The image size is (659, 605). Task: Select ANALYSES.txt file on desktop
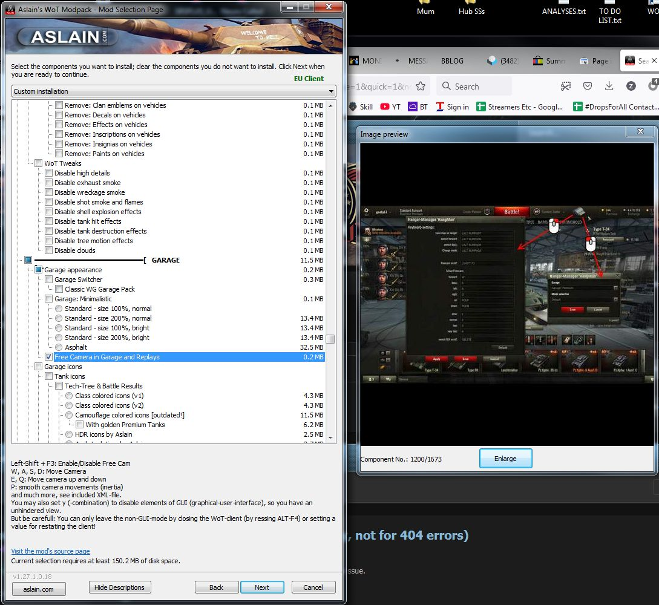[563, 8]
